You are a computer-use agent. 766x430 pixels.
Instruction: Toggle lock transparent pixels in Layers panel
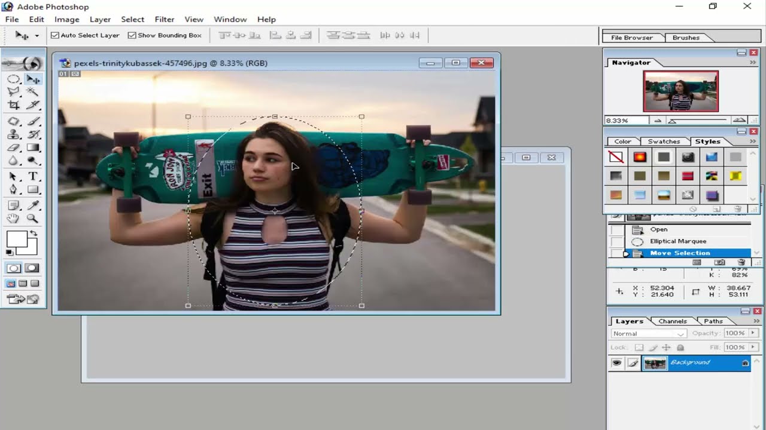(639, 348)
